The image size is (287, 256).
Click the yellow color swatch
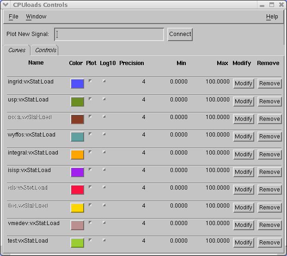(77, 208)
